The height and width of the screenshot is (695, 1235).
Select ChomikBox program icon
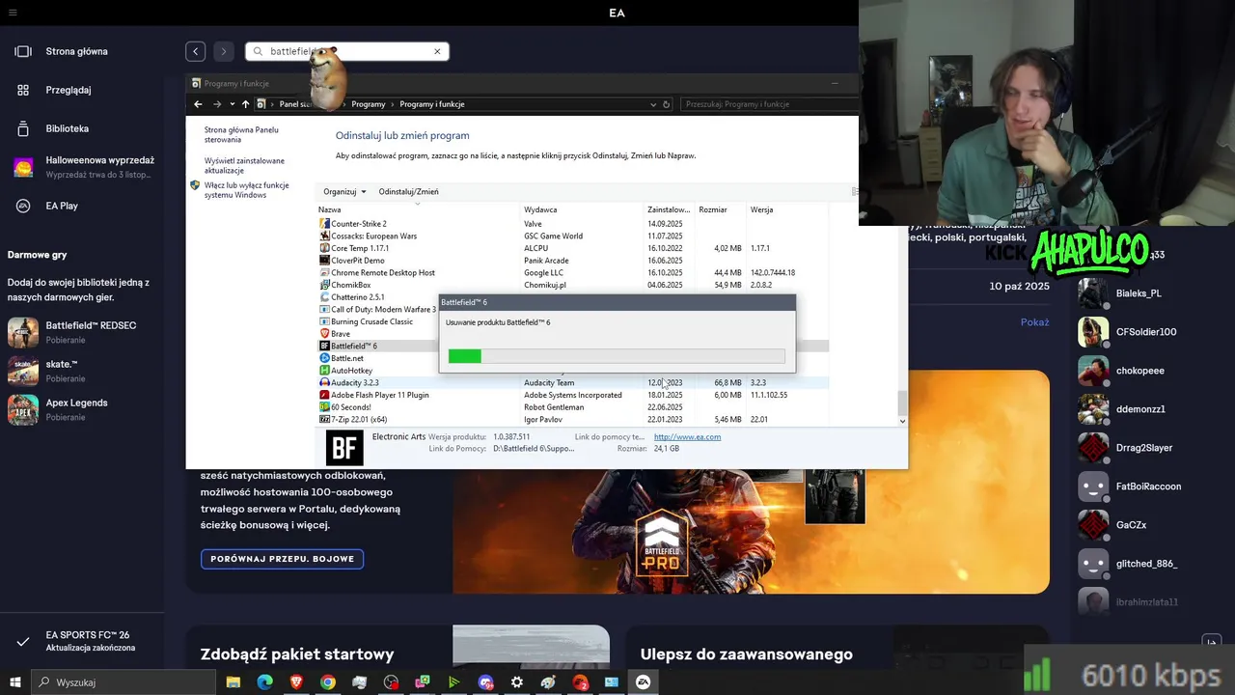(x=324, y=285)
